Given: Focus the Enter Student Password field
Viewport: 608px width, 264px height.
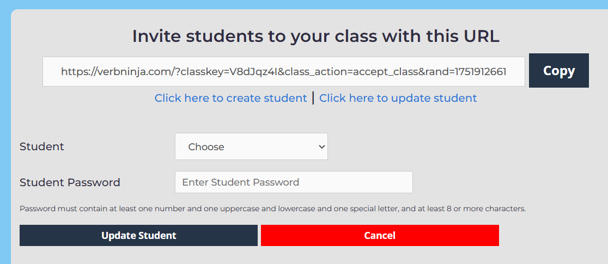Looking at the screenshot, I should click(x=293, y=182).
